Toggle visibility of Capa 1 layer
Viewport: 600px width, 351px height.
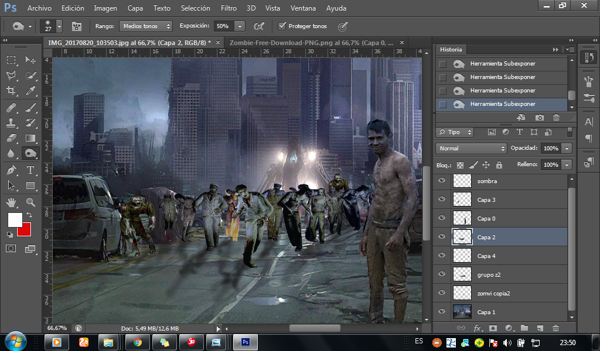point(442,312)
